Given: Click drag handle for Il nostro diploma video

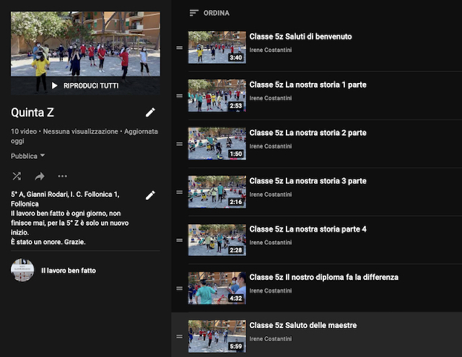Looking at the screenshot, I should [180, 288].
